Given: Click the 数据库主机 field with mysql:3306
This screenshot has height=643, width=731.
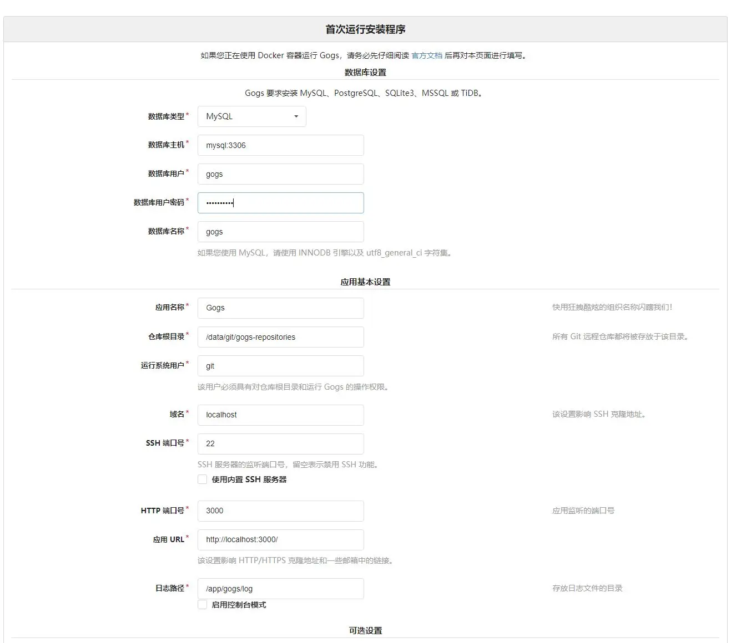Looking at the screenshot, I should (280, 145).
